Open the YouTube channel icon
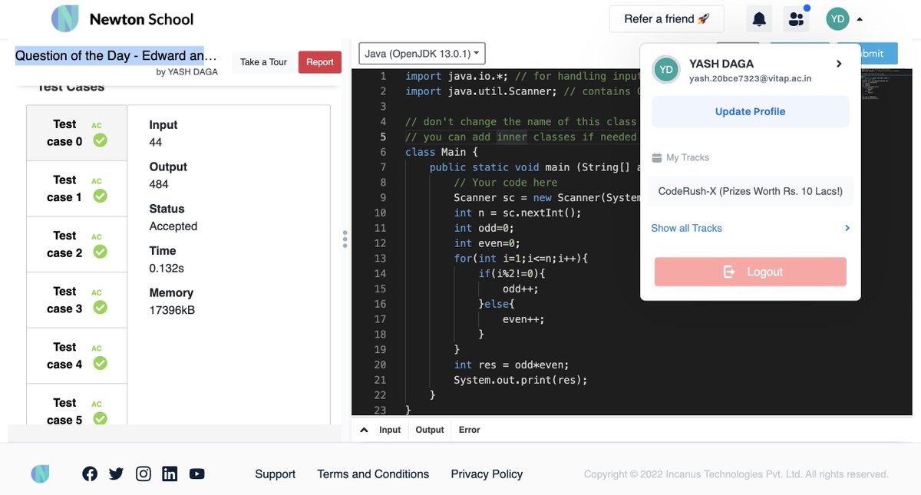Viewport: 921px width, 495px height. tap(196, 474)
